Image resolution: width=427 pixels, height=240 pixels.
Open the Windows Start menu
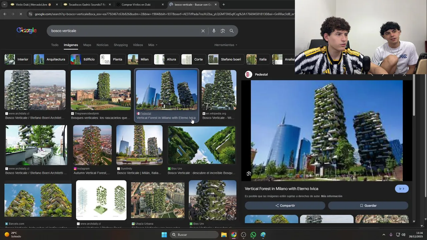[164, 235]
